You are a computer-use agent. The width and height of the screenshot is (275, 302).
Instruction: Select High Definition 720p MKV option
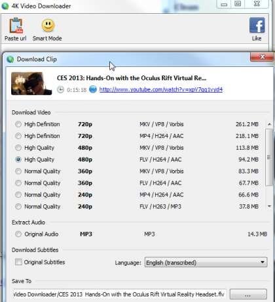pyautogui.click(x=18, y=124)
